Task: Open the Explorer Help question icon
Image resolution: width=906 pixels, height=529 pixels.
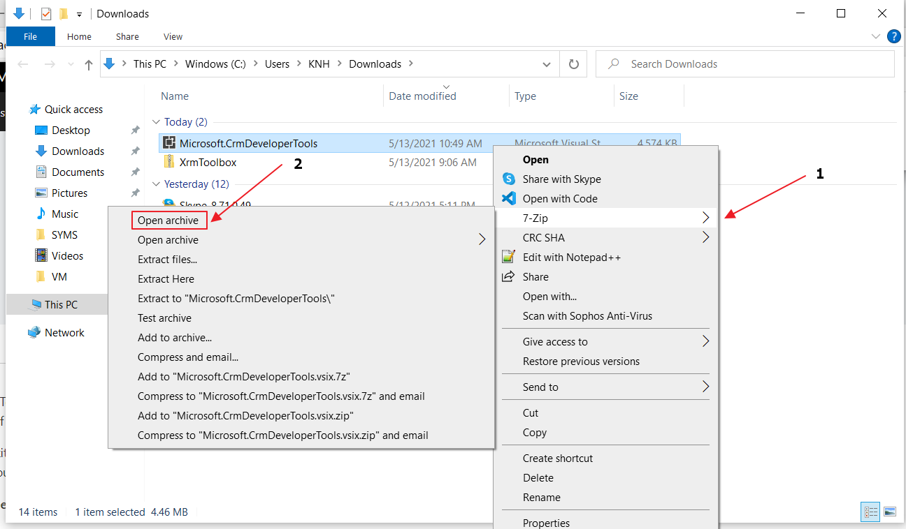Action: 893,36
